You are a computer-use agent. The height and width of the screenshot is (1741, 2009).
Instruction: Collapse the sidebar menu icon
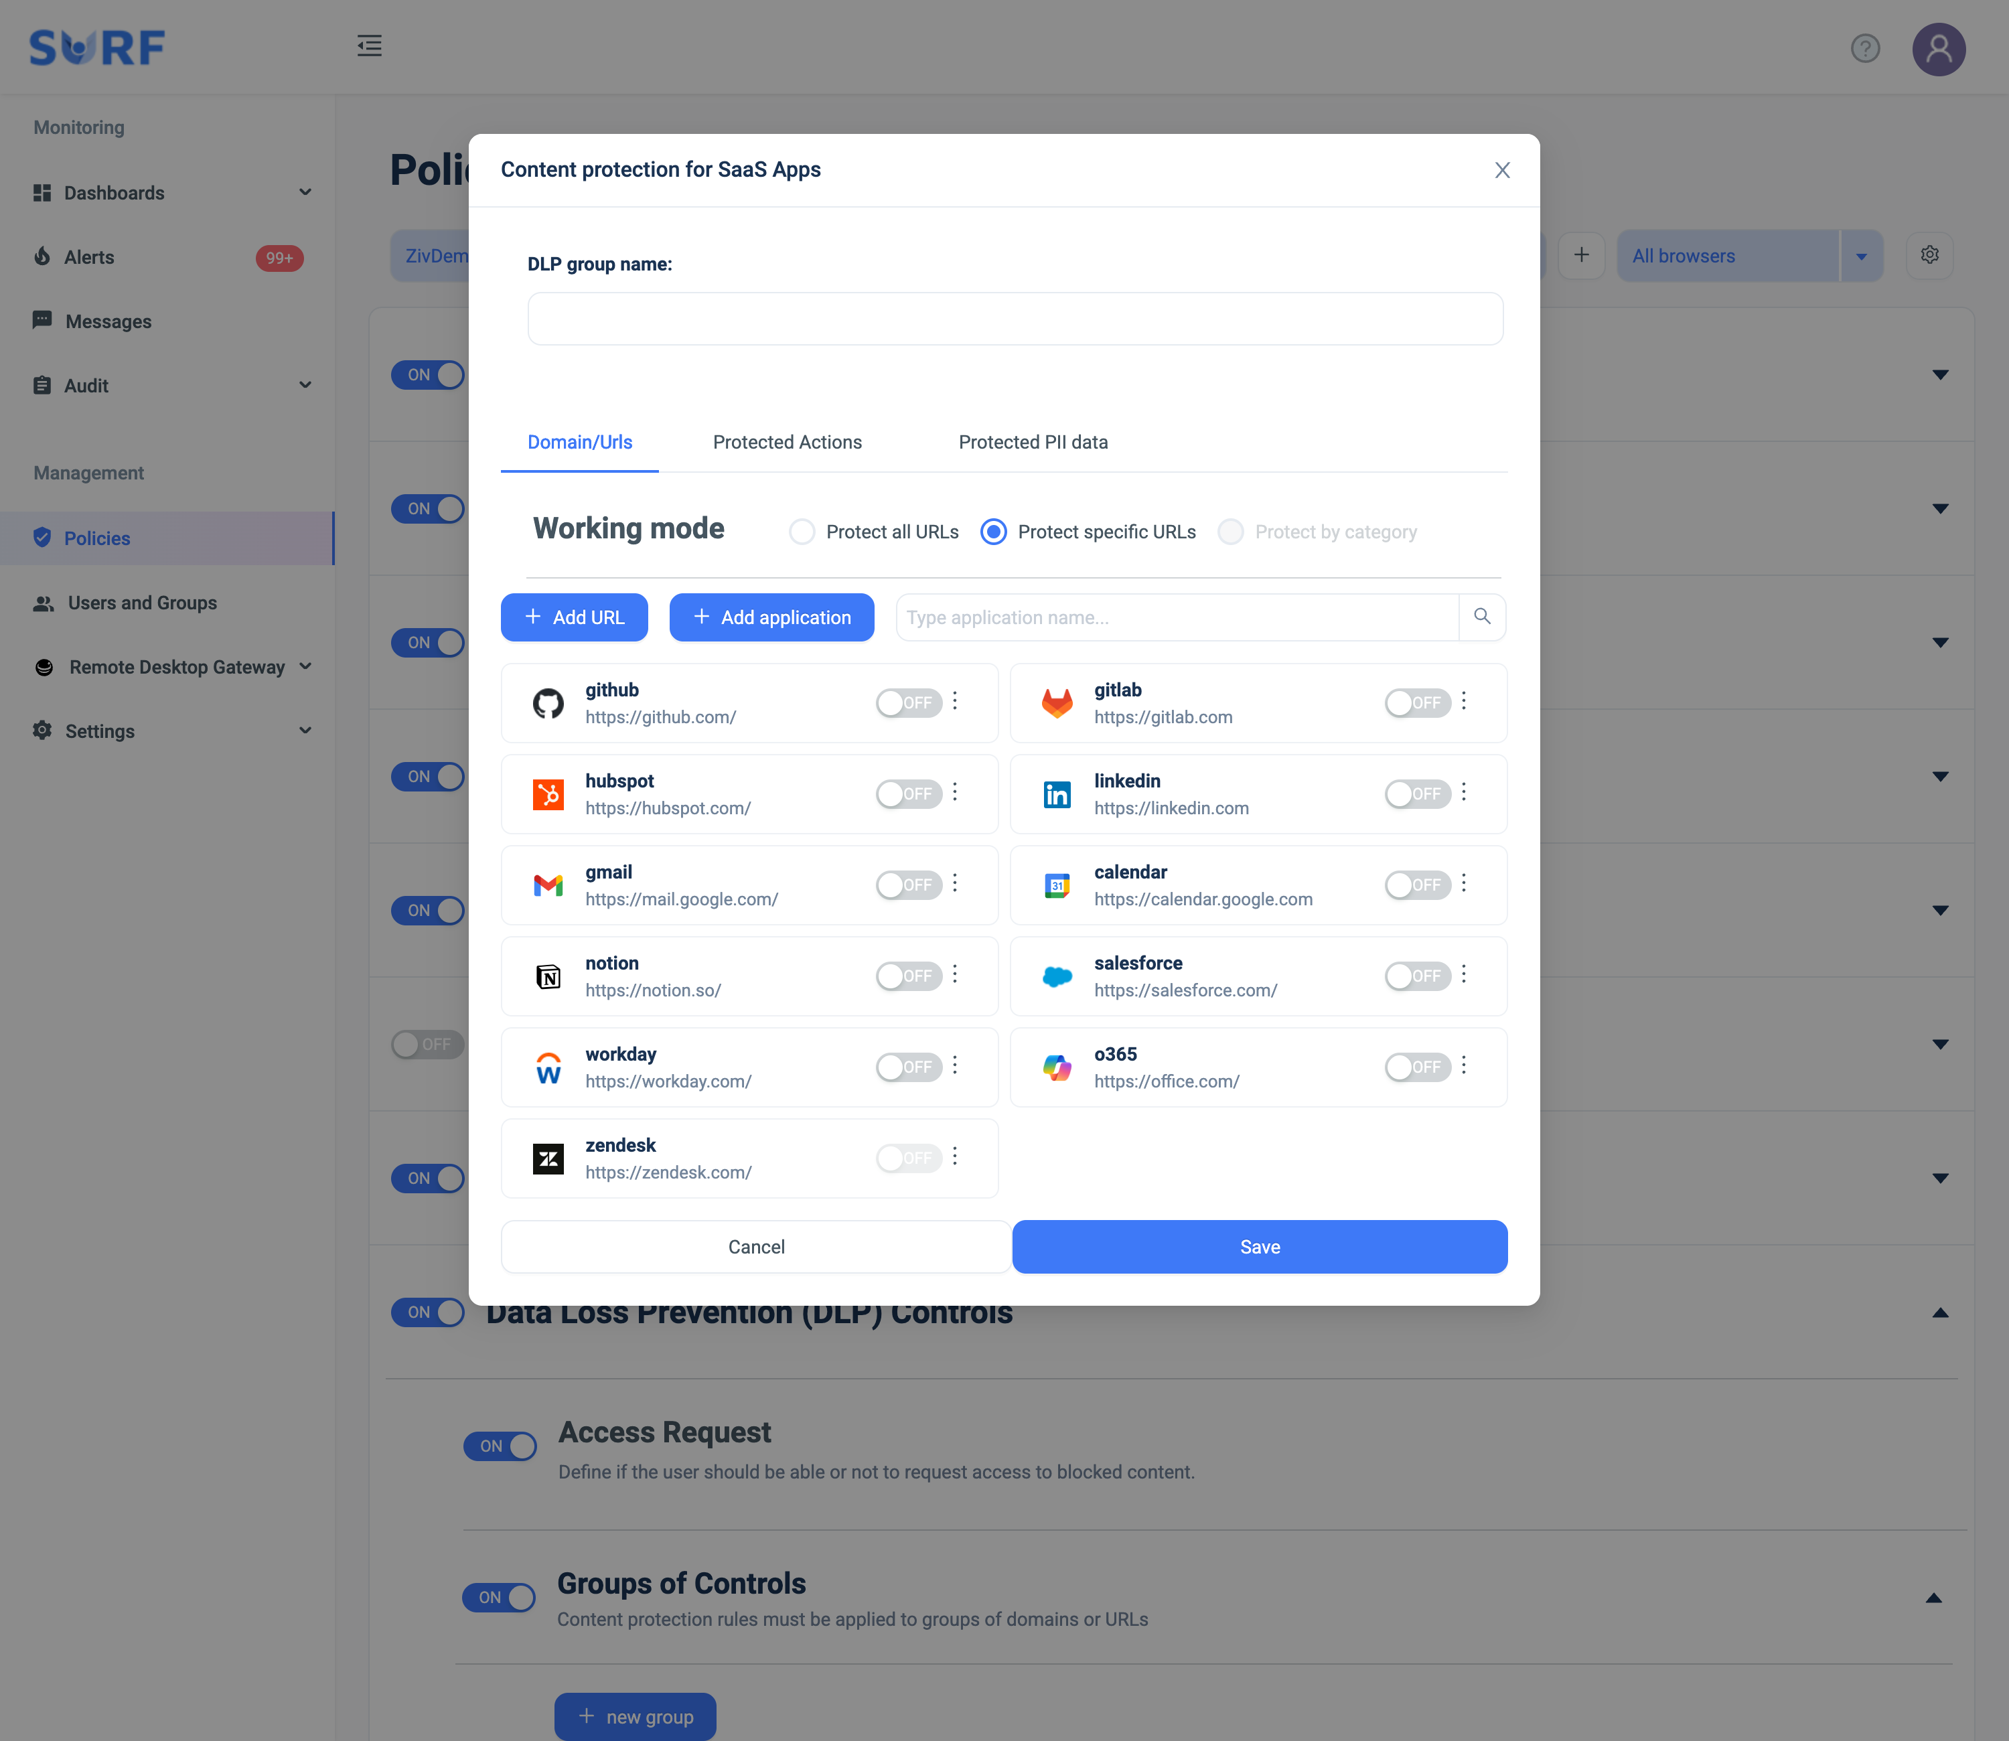tap(369, 46)
